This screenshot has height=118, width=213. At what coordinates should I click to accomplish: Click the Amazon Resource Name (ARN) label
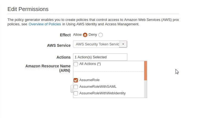48,68
